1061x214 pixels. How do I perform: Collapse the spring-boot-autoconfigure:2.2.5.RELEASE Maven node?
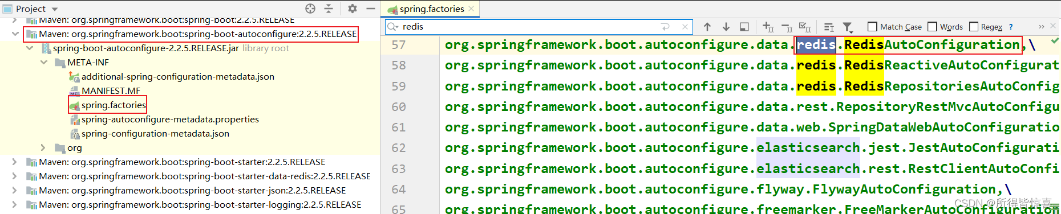pos(15,34)
